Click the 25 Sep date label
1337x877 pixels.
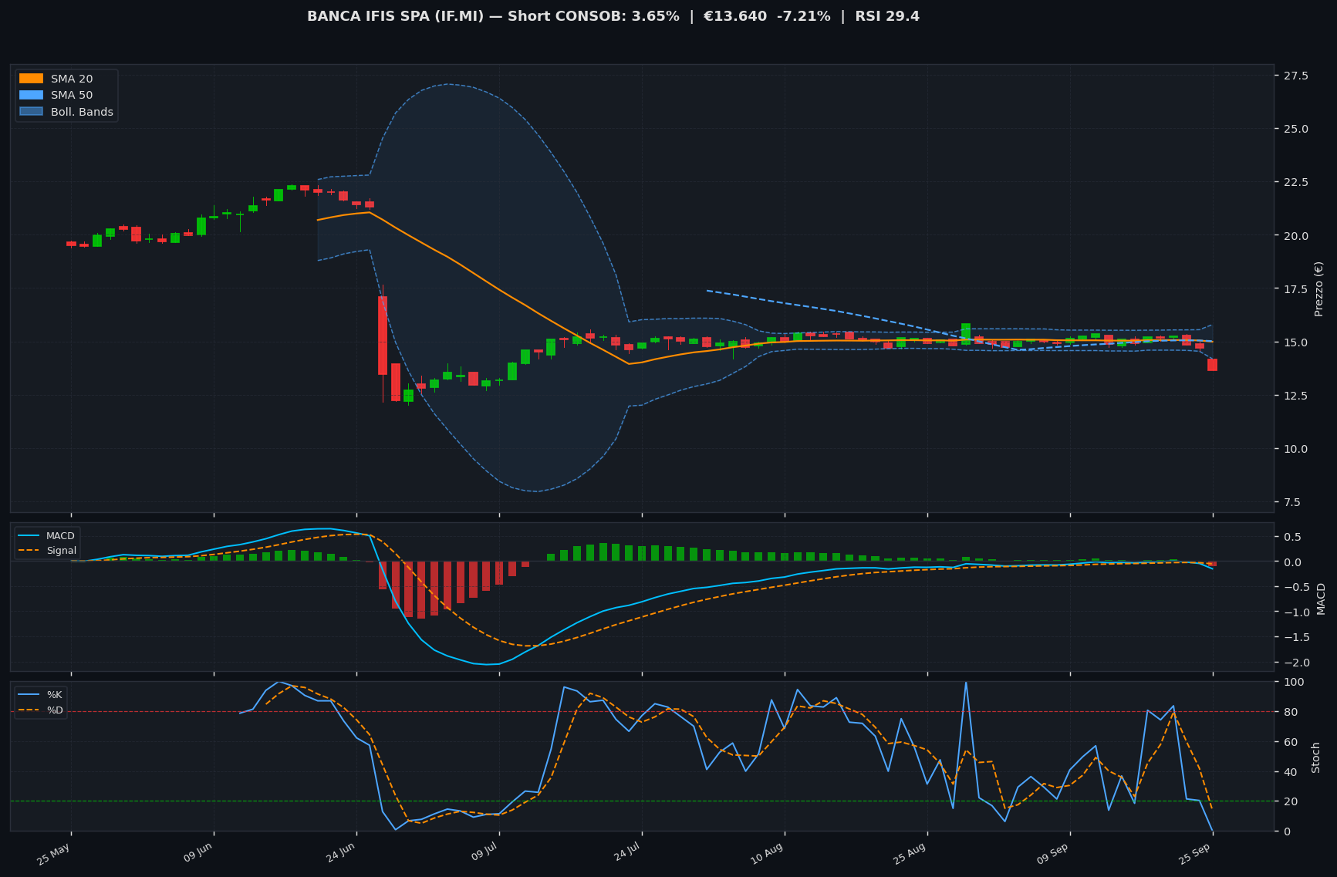1194,854
